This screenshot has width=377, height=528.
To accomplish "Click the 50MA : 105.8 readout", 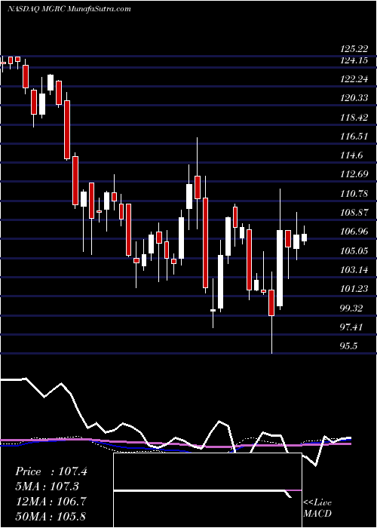I will point(51,516).
